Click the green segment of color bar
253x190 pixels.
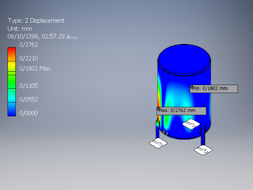11,82
